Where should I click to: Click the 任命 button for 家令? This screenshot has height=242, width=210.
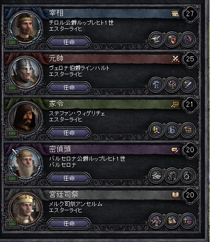pyautogui.click(x=69, y=133)
